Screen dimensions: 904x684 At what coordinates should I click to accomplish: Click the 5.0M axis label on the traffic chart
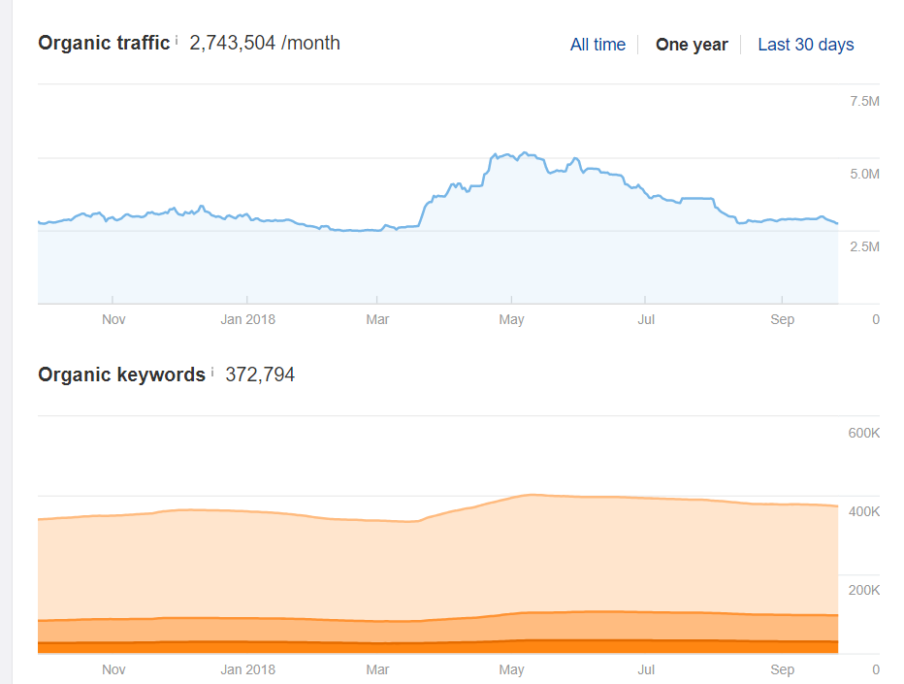click(864, 175)
